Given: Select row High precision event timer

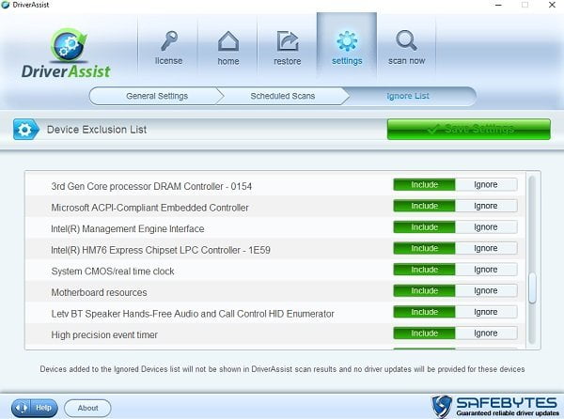Looking at the screenshot, I should (x=275, y=334).
